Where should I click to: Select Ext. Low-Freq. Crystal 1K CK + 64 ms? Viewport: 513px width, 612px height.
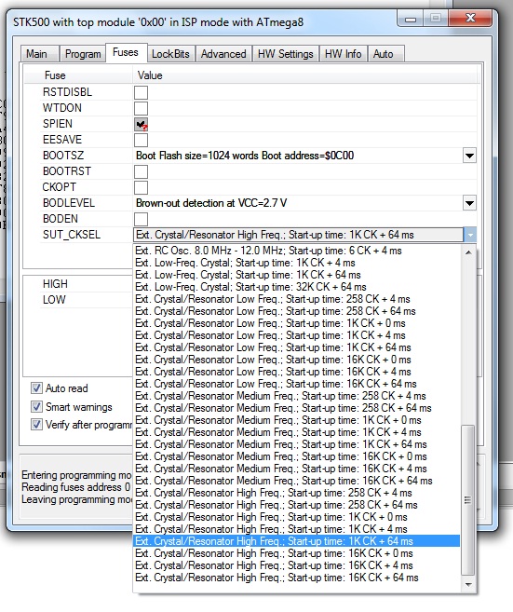[x=296, y=275]
